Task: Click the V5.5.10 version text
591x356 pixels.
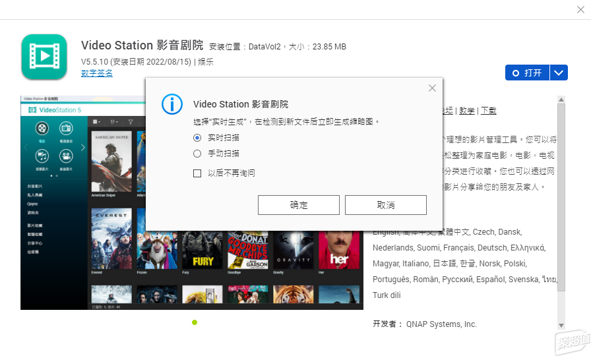Action: click(x=94, y=62)
